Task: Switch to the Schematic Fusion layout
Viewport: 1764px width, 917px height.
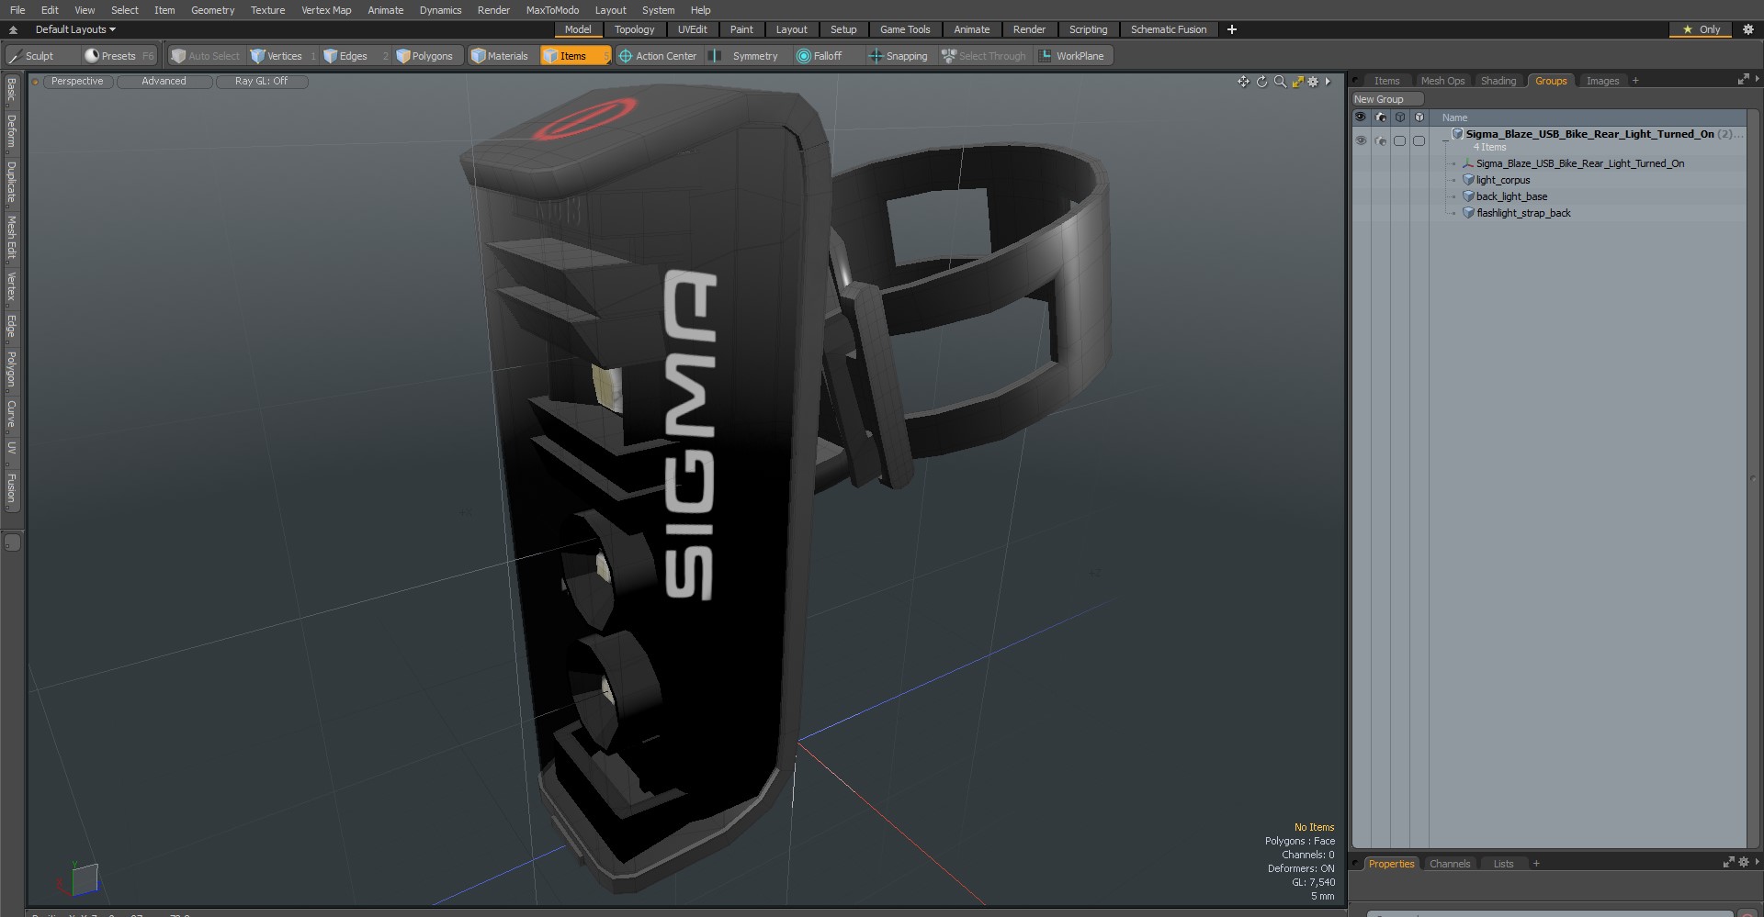Action: coord(1169,29)
